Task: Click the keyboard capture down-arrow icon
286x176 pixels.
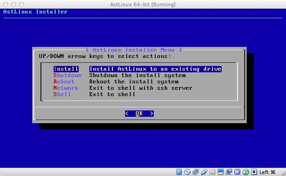Action: 254,172
